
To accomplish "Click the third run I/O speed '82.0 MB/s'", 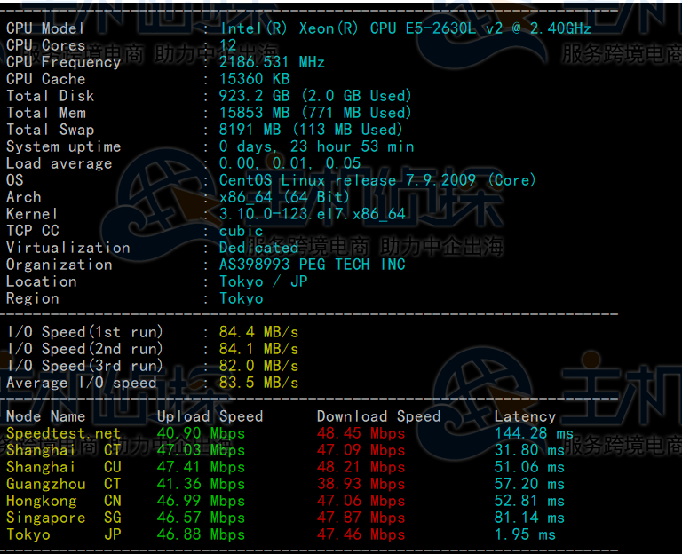I will [x=258, y=366].
